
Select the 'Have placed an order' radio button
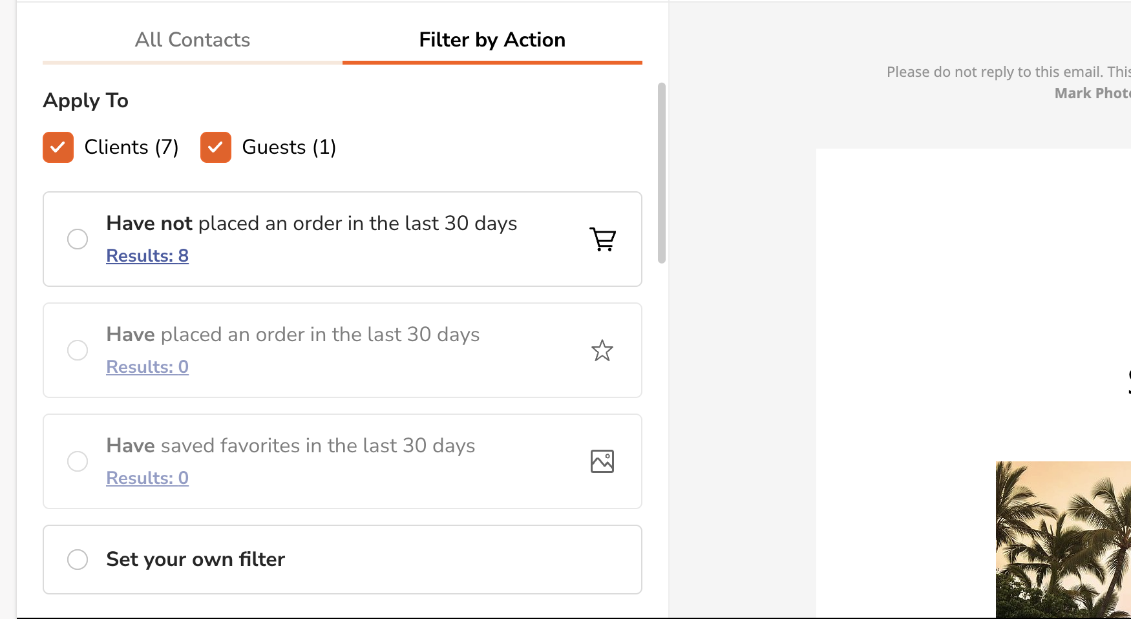coord(78,350)
